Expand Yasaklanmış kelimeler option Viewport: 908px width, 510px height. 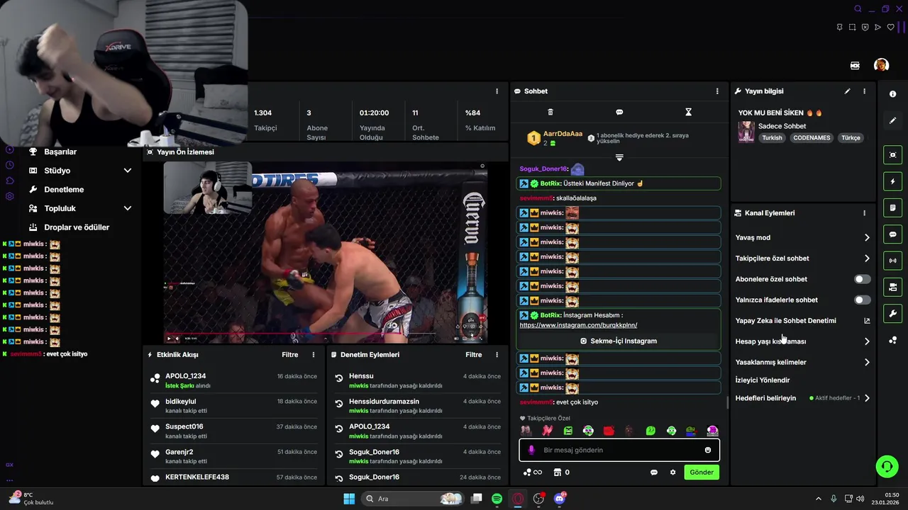tap(867, 362)
